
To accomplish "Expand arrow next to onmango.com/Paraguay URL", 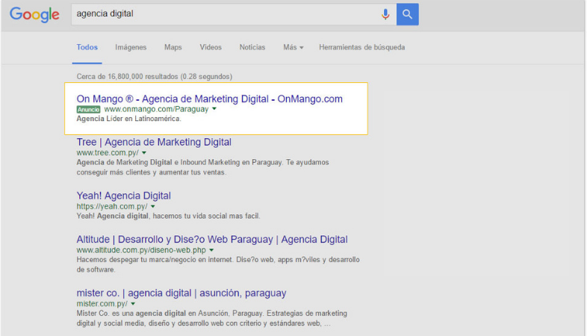I will click(214, 109).
